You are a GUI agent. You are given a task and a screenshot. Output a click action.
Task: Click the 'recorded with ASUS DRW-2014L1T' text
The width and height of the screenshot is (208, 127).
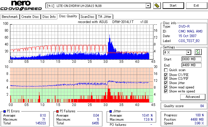[x=106, y=22]
